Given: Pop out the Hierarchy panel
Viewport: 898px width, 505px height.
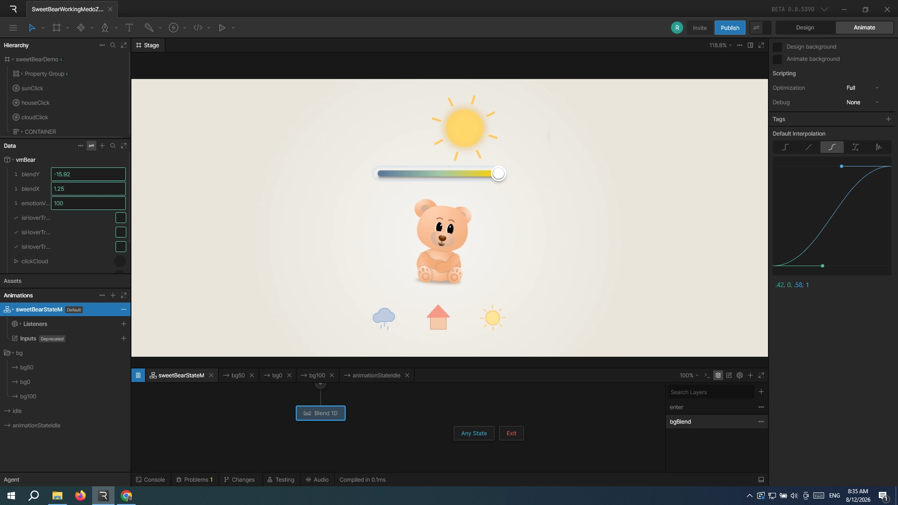Looking at the screenshot, I should pyautogui.click(x=124, y=45).
